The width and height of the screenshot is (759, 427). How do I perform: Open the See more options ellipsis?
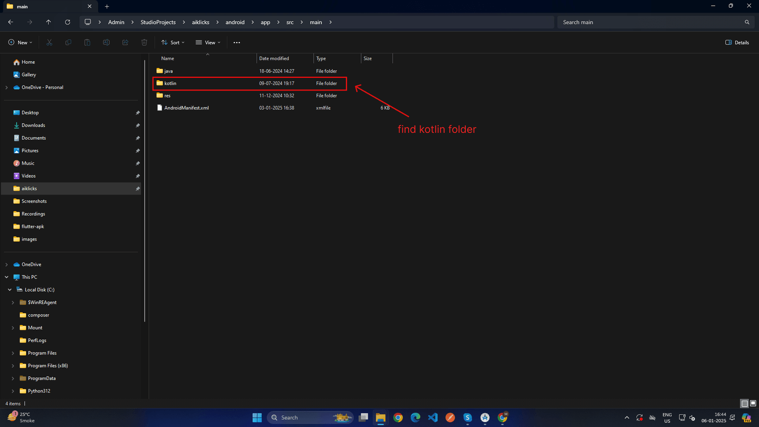click(x=237, y=43)
